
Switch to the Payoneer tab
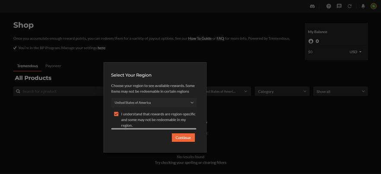[x=53, y=66]
